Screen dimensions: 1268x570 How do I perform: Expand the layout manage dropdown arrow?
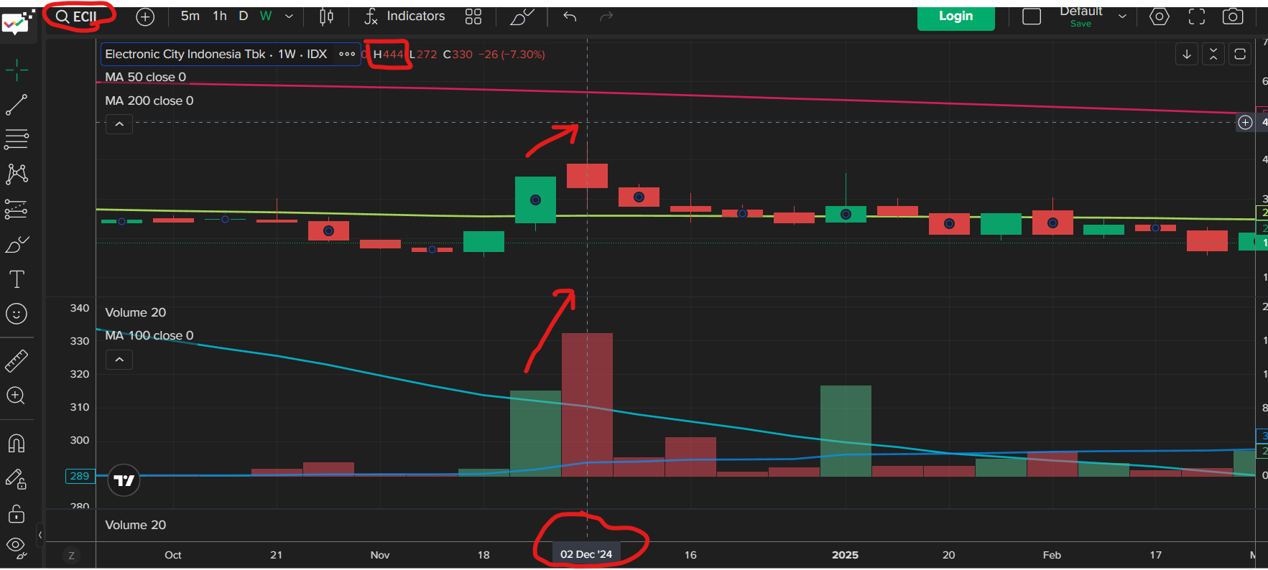(x=1122, y=17)
